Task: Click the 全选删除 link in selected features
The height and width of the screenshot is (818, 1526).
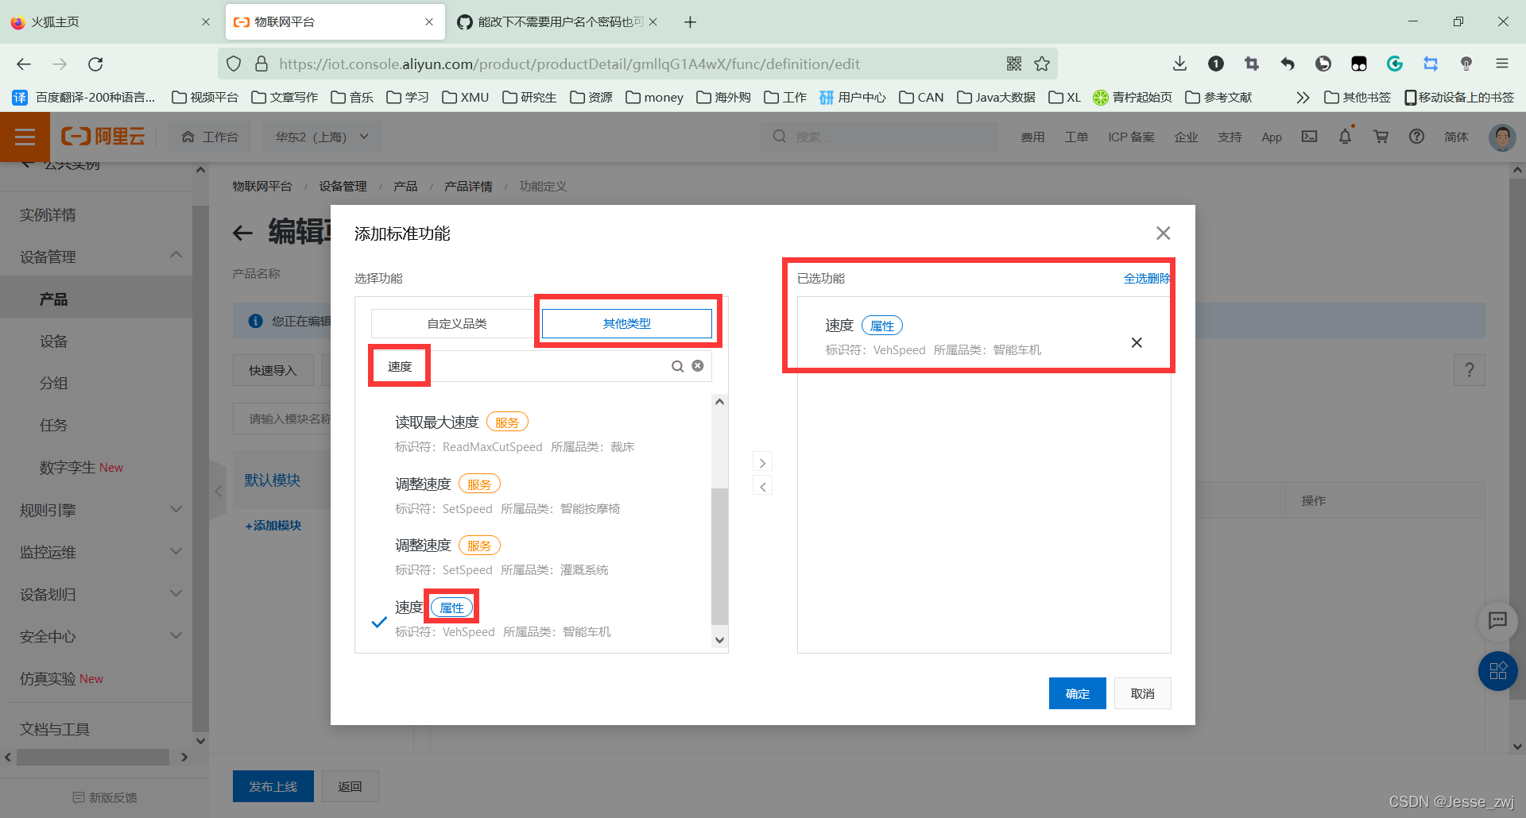Action: click(x=1146, y=278)
